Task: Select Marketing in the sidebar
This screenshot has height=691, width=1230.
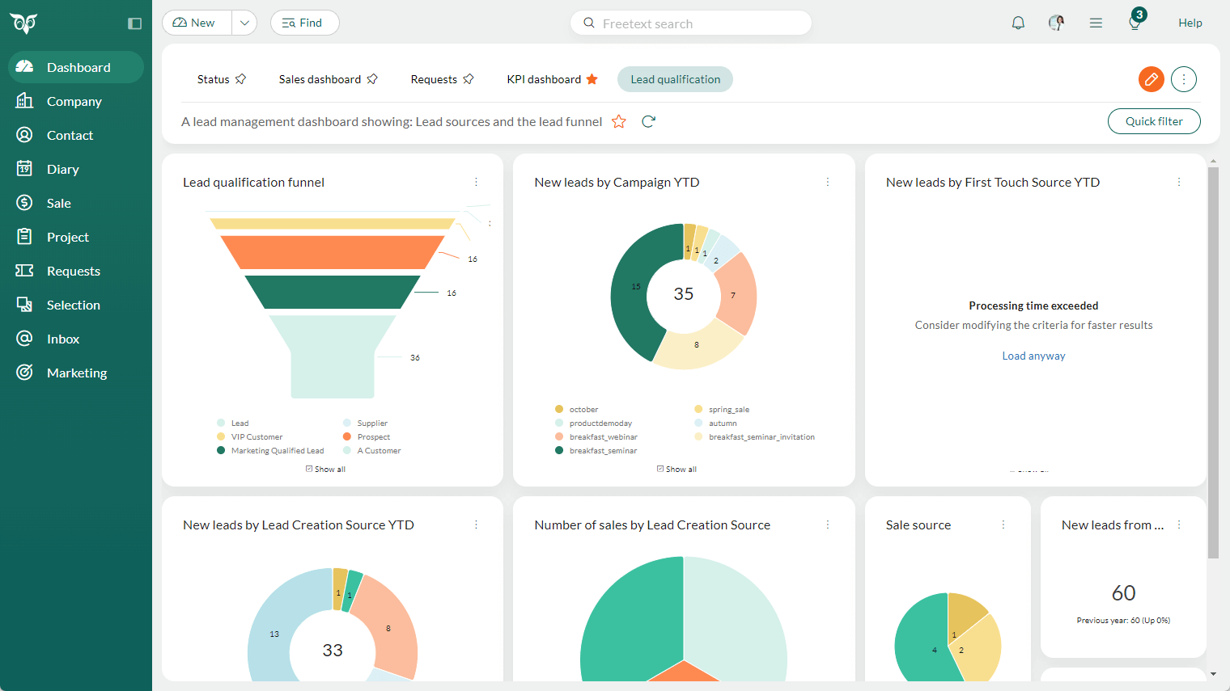Action: (x=77, y=373)
